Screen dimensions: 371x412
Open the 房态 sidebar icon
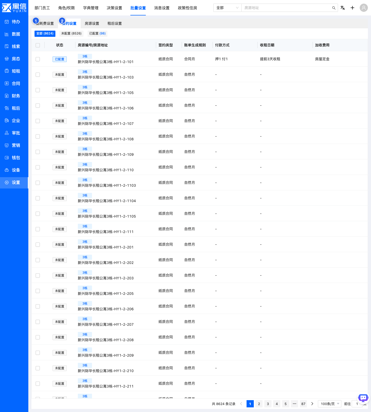click(x=7, y=59)
